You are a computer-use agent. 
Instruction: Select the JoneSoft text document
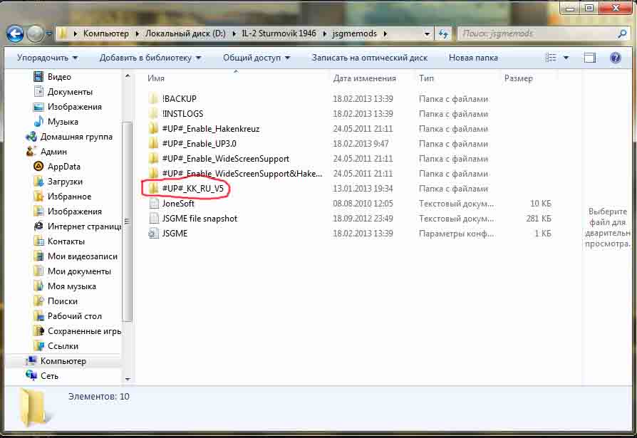178,204
